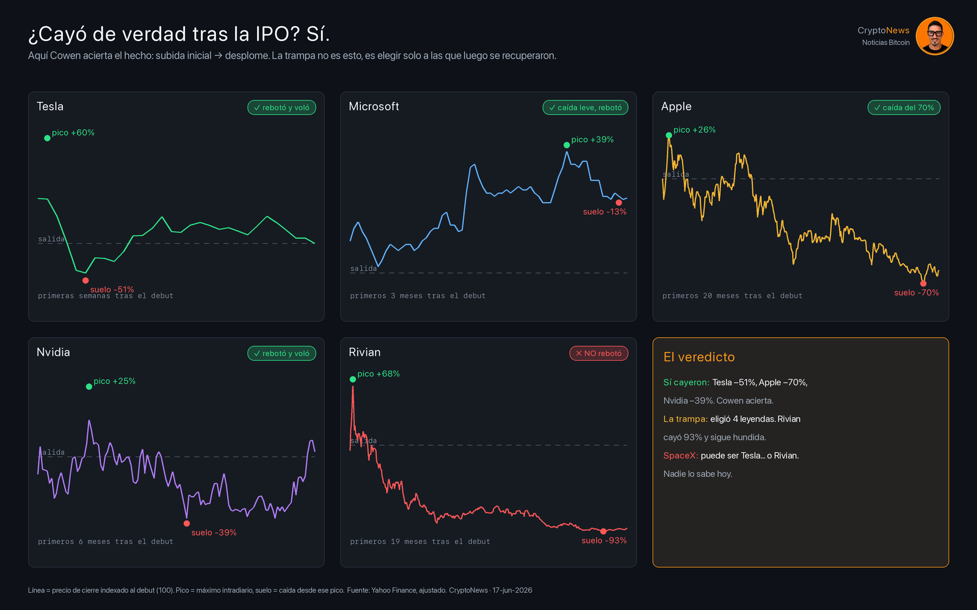
Task: Click the Tesla card title
Action: click(50, 106)
